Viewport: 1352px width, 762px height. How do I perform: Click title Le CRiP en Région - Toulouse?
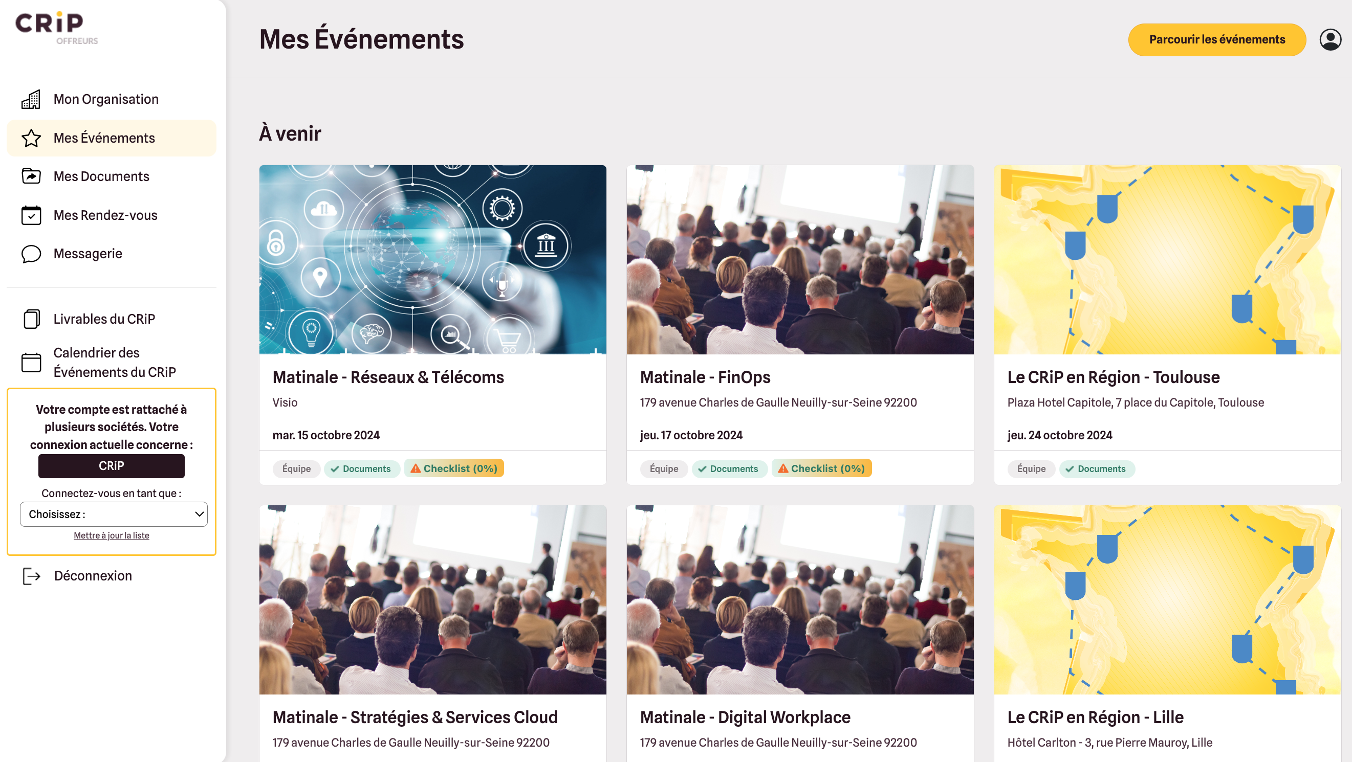(1113, 377)
